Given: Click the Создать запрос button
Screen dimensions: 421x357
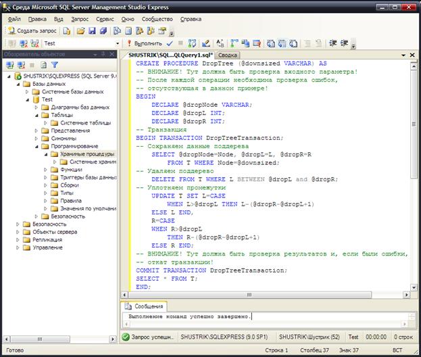Looking at the screenshot, I should point(32,31).
